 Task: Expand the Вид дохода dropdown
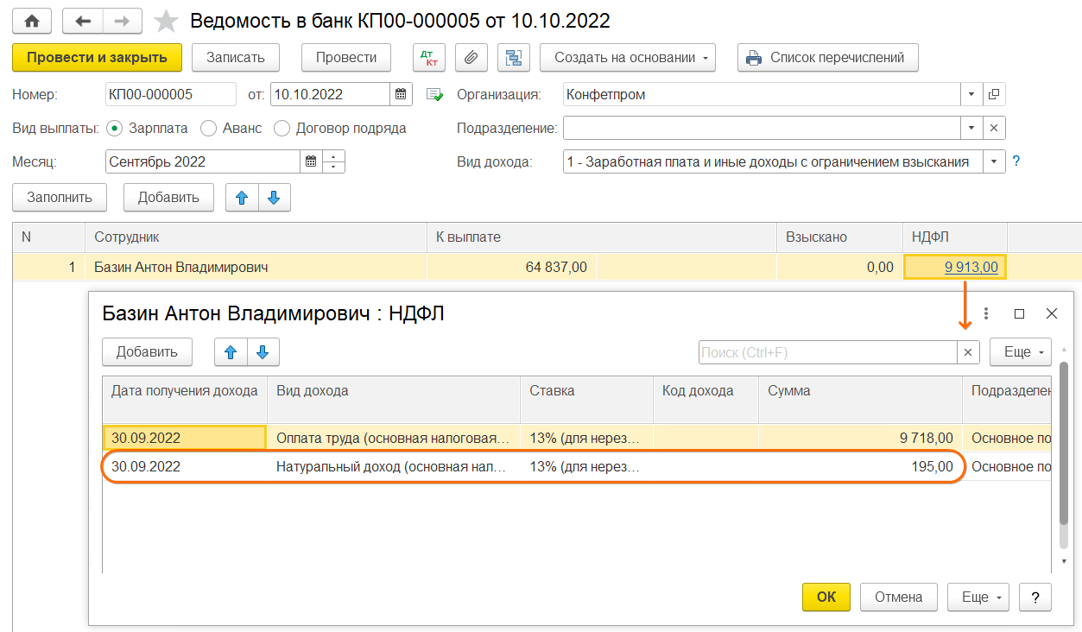[x=995, y=161]
